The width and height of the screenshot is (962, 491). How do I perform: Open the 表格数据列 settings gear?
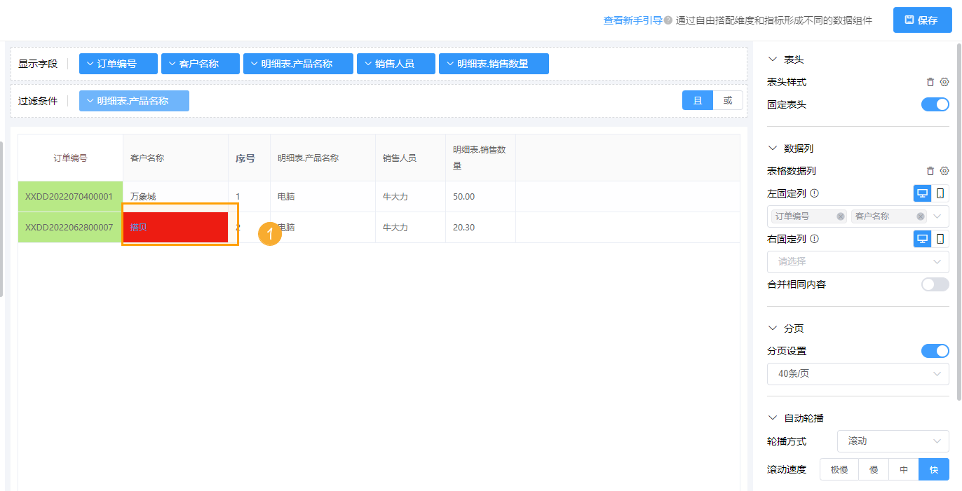944,170
